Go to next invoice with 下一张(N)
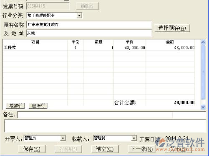 (x=141, y=149)
